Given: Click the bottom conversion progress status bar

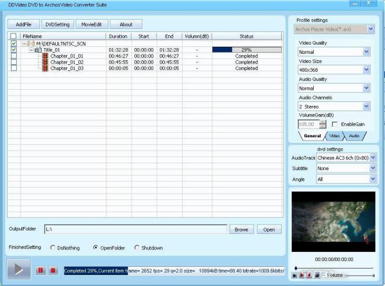Looking at the screenshot, I should point(174,271).
